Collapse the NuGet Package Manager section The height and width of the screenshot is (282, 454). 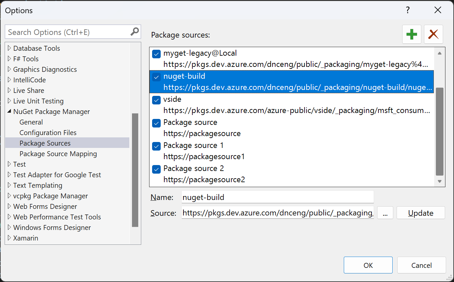(x=9, y=111)
